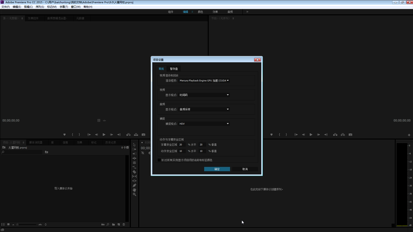This screenshot has height=232, width=413.
Task: Click Export Frame camera in Program monitor
Action: point(351,134)
